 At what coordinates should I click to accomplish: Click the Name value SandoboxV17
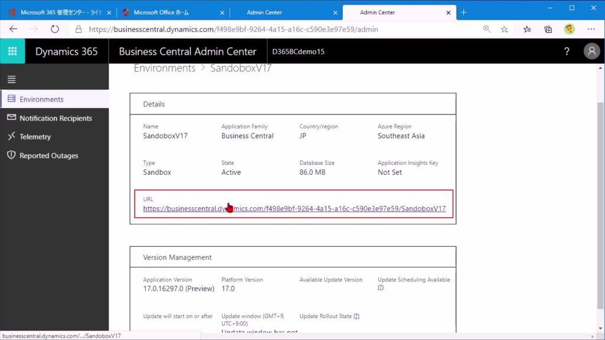[165, 136]
